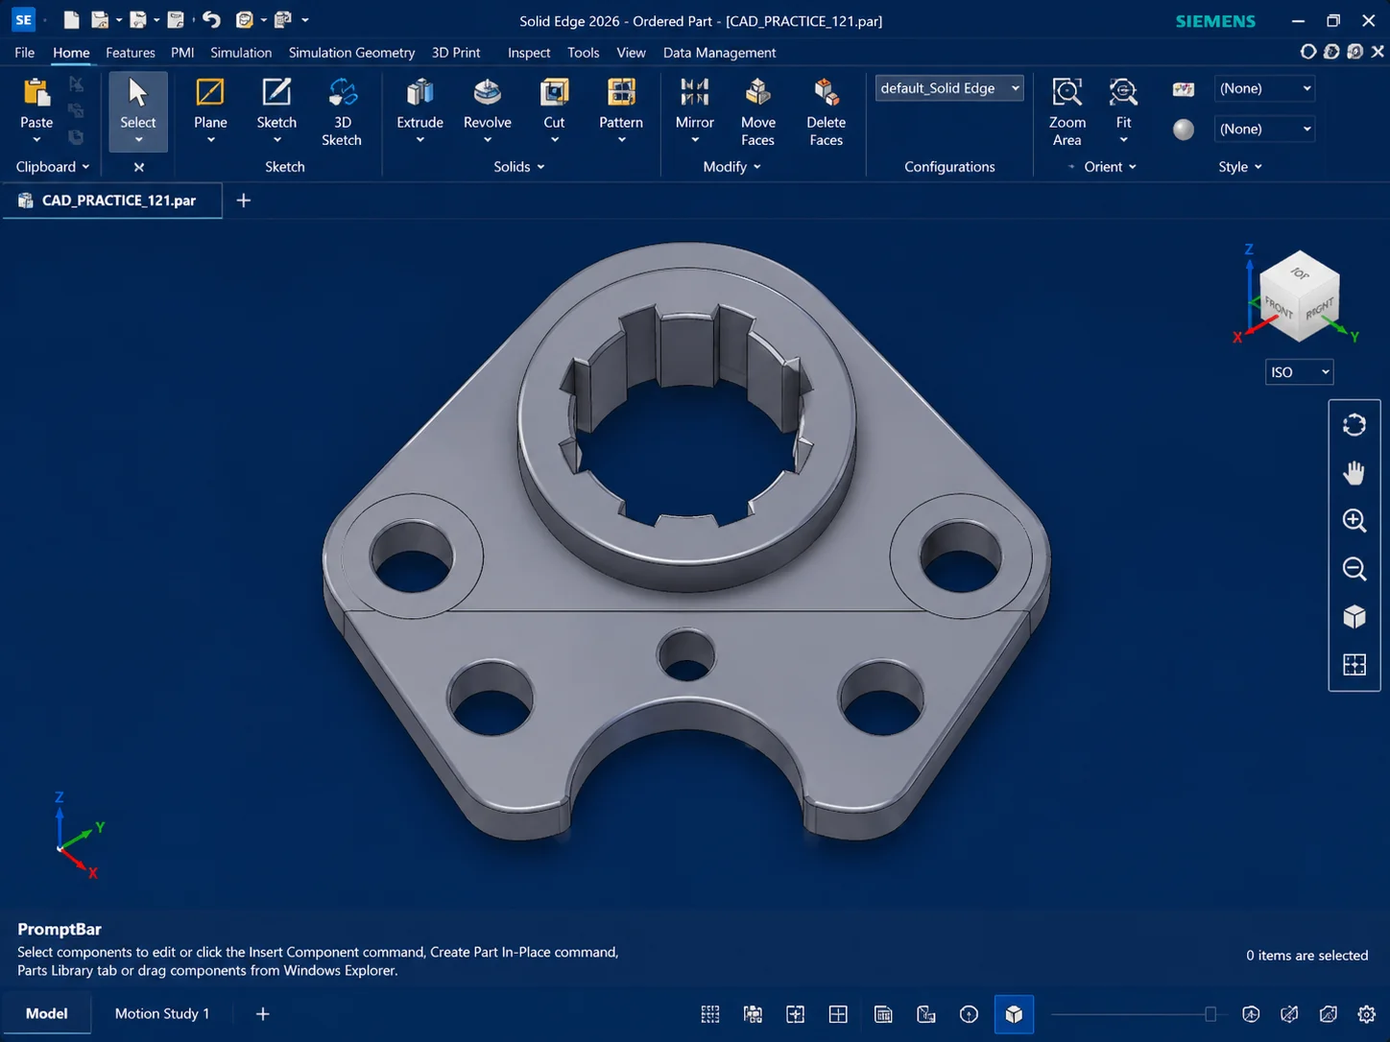Fit the model to the view
The width and height of the screenshot is (1390, 1042).
click(1123, 92)
